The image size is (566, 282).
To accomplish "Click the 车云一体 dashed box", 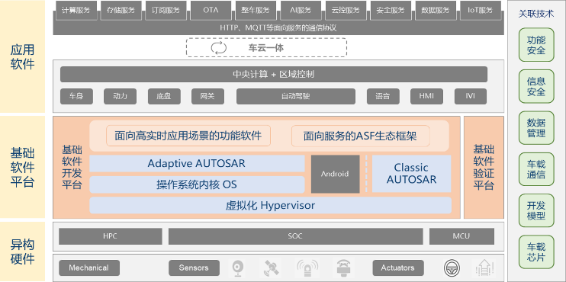I will click(x=266, y=47).
